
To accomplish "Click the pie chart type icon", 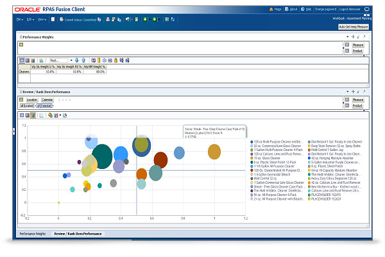I will tap(50, 116).
